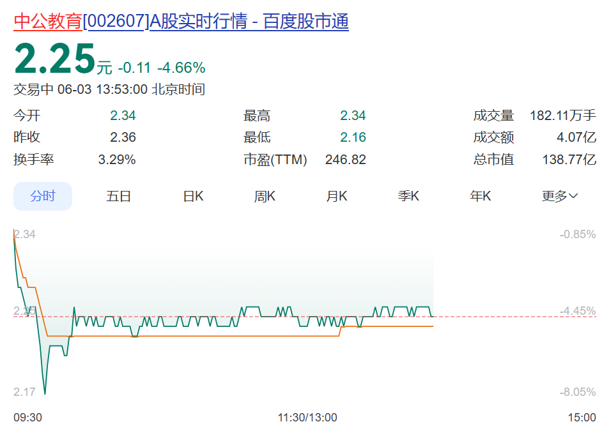This screenshot has width=602, height=431.
Task: Click the 换手率 value 3.29%
Action: point(117,160)
